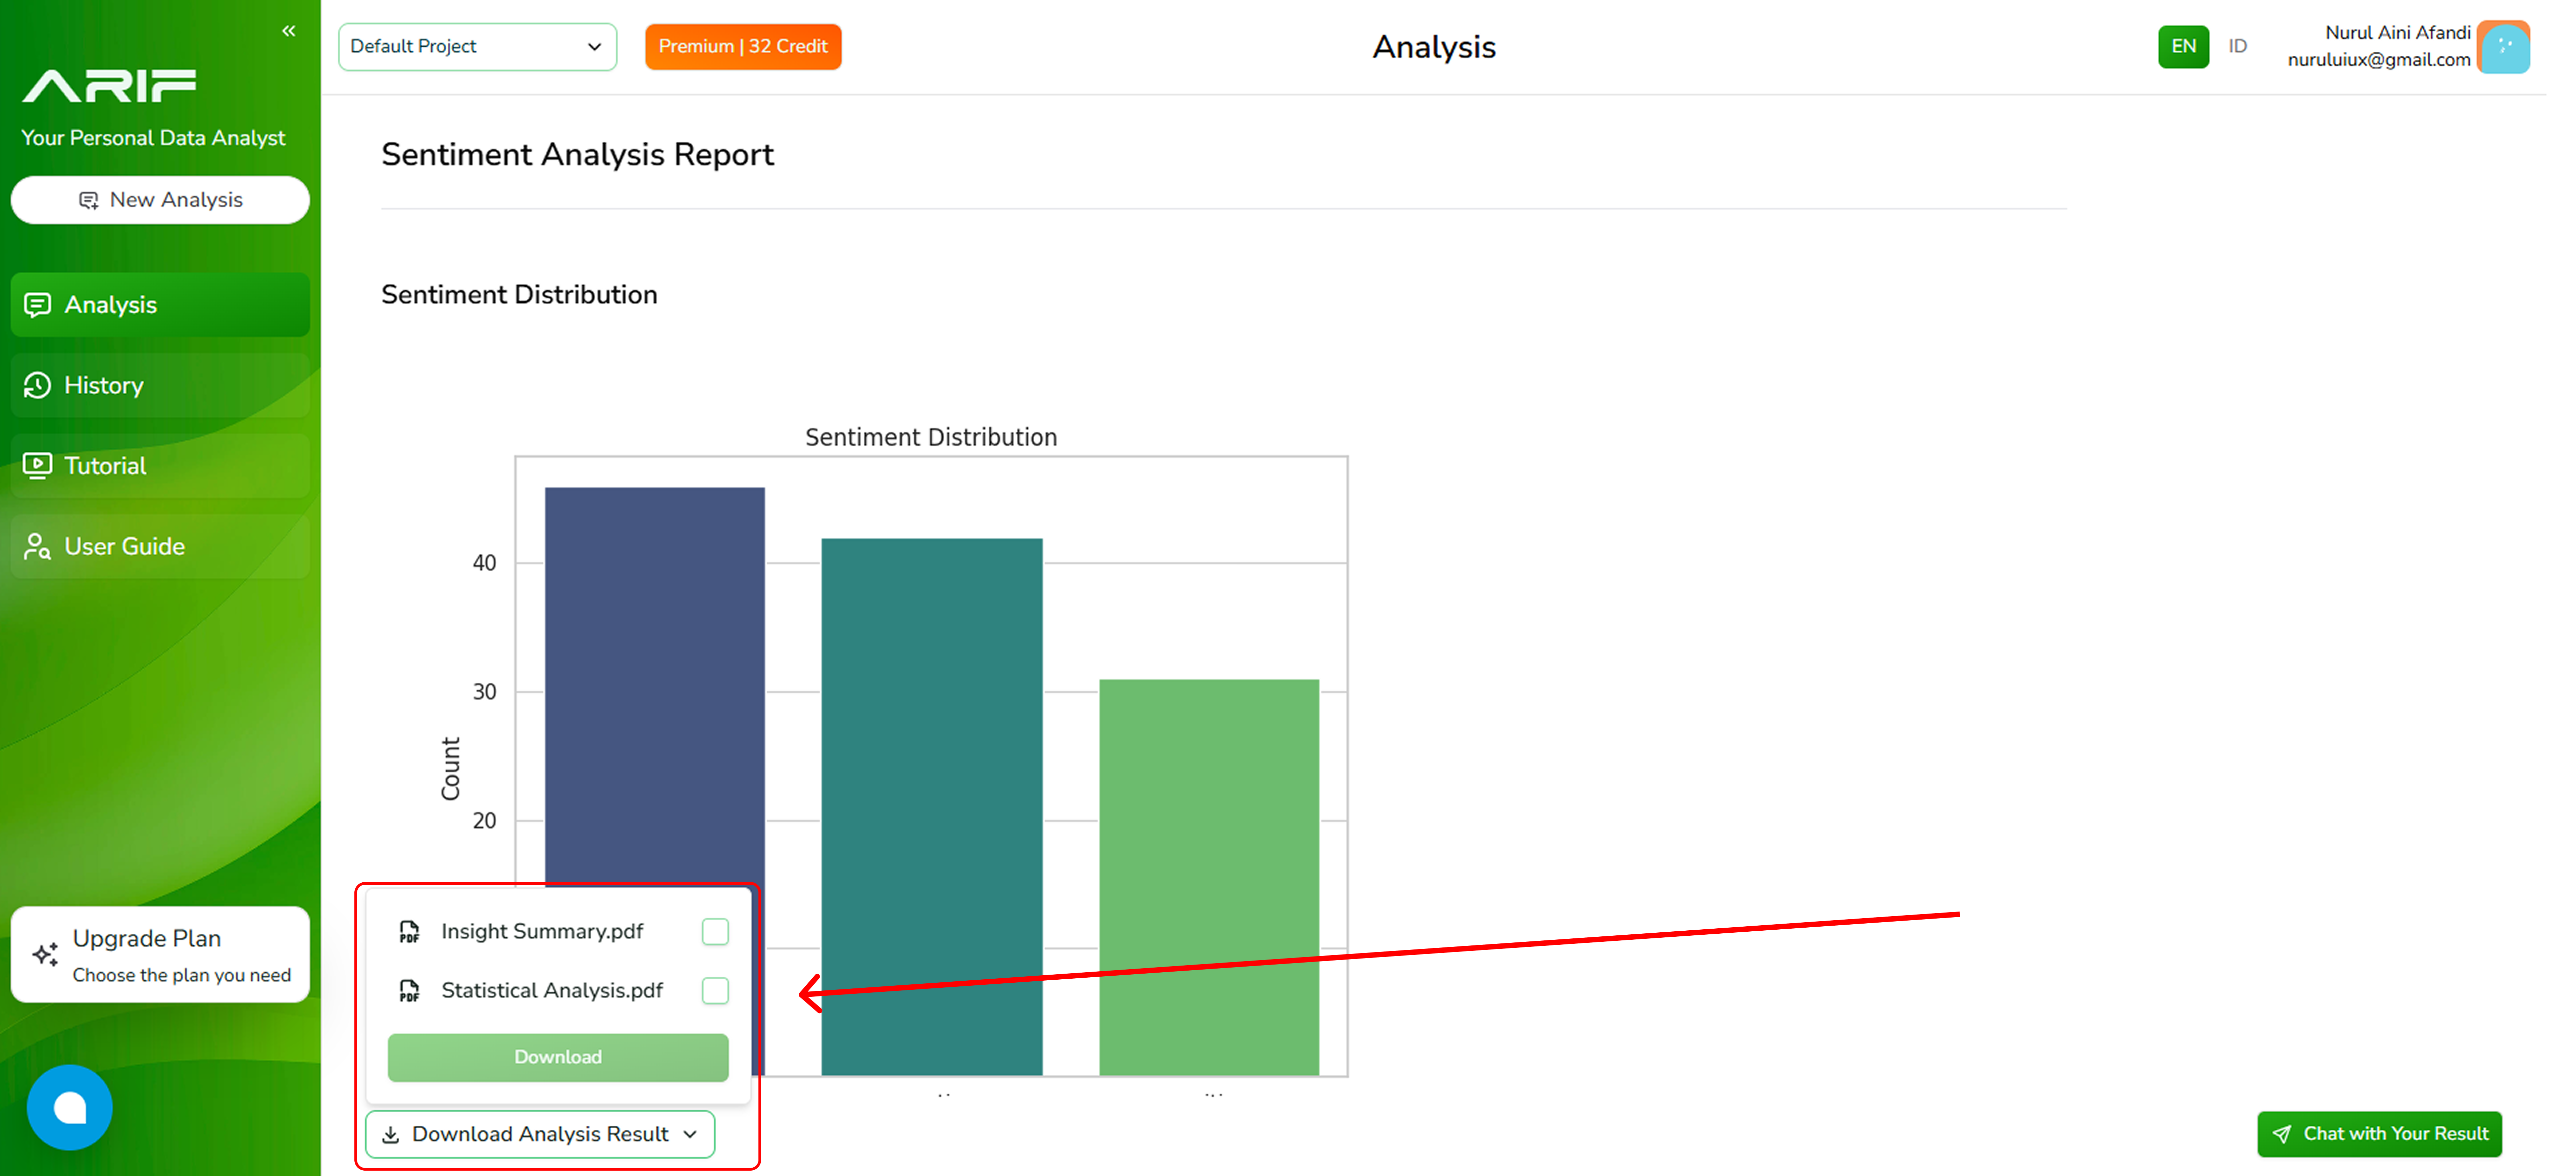Collapse the Download Analysis Result dropdown

[x=540, y=1134]
